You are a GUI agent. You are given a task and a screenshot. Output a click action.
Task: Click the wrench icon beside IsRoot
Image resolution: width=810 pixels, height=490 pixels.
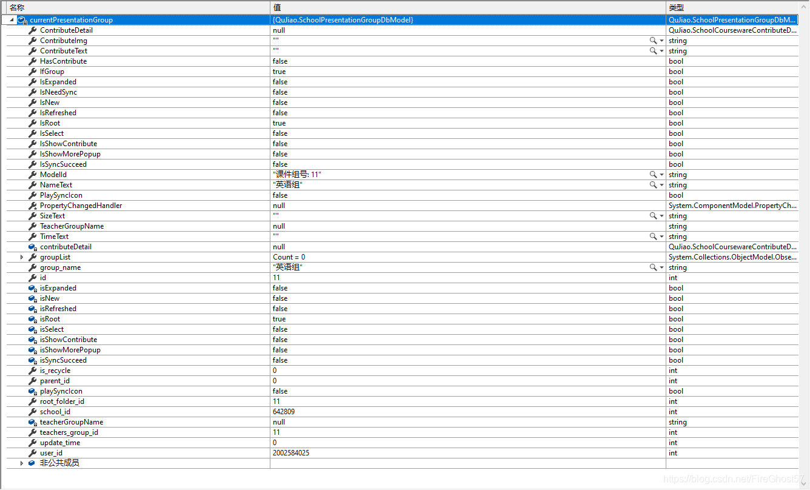pyautogui.click(x=33, y=123)
